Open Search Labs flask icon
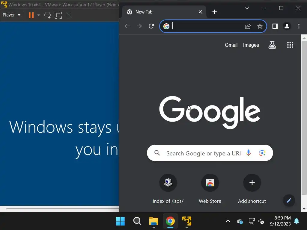This screenshot has height=230, width=307. point(272,45)
